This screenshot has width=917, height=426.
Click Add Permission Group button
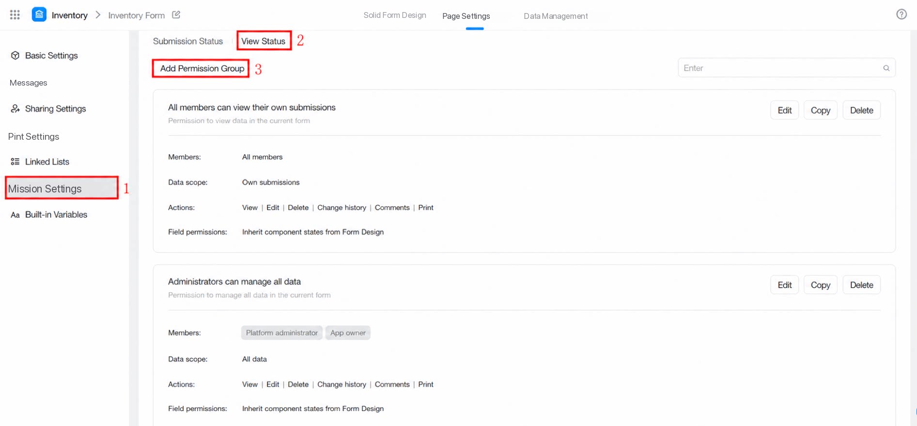coord(202,69)
